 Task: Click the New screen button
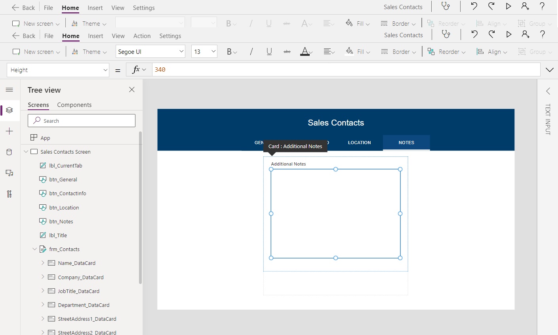35,51
